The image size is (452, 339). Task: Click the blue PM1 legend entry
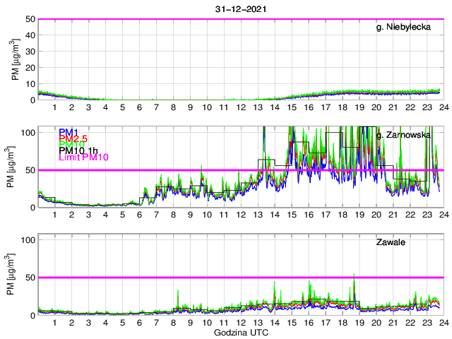click(68, 132)
